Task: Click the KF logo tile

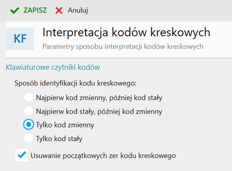Action: click(20, 39)
